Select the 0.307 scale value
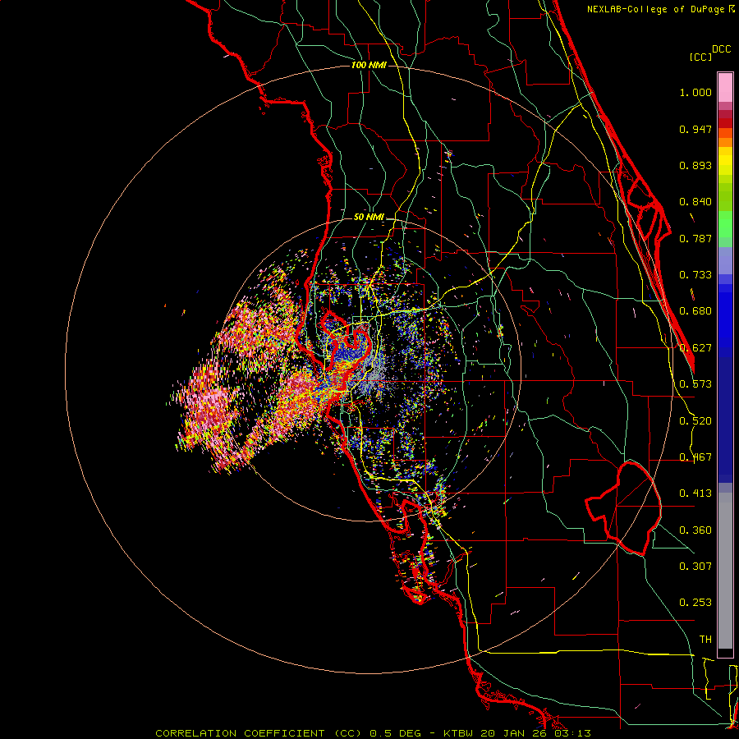739x739 pixels. (x=695, y=566)
